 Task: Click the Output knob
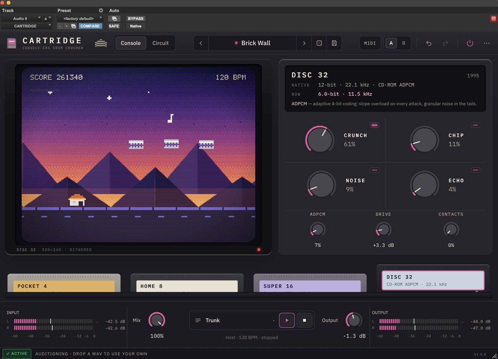(354, 320)
